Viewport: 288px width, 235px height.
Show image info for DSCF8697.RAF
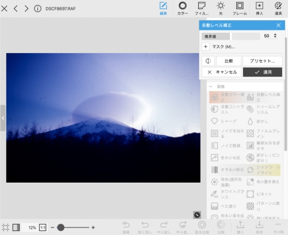[37, 9]
